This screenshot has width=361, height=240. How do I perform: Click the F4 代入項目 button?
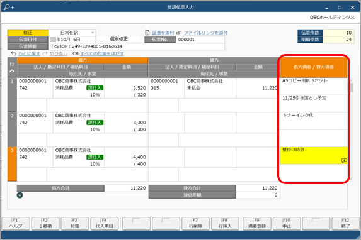[105, 224]
